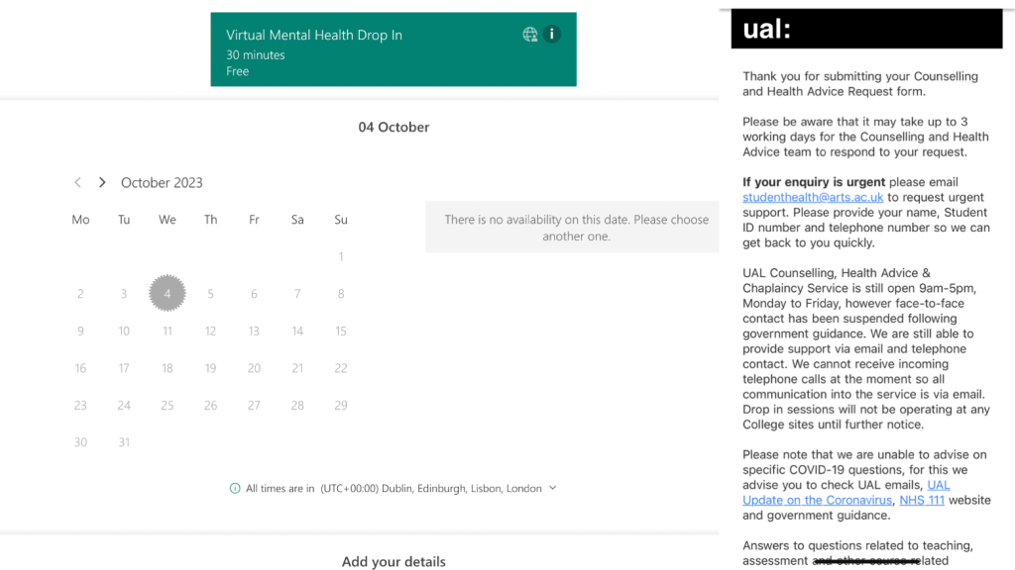1015x570 pixels.
Task: Go to next month arrow
Action: 102,182
